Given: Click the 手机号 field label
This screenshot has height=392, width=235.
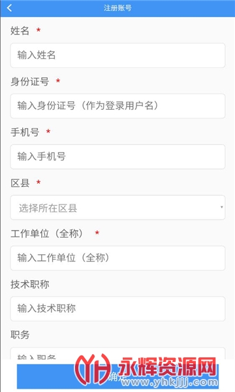Looking at the screenshot, I should (25, 132).
